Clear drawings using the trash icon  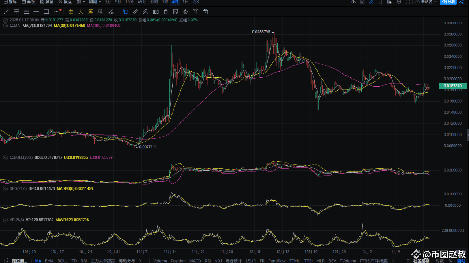pos(206,11)
